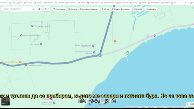This screenshot has height=109, width=194.
Task: Switch map layers using satellite thumbnail
Action: pyautogui.click(x=5, y=101)
